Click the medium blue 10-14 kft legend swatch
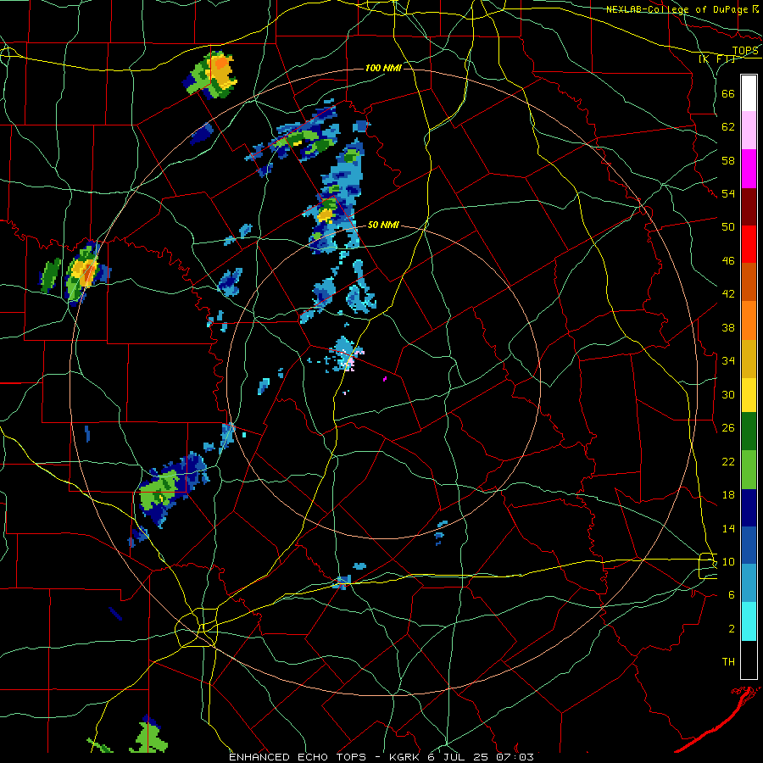 click(x=749, y=545)
